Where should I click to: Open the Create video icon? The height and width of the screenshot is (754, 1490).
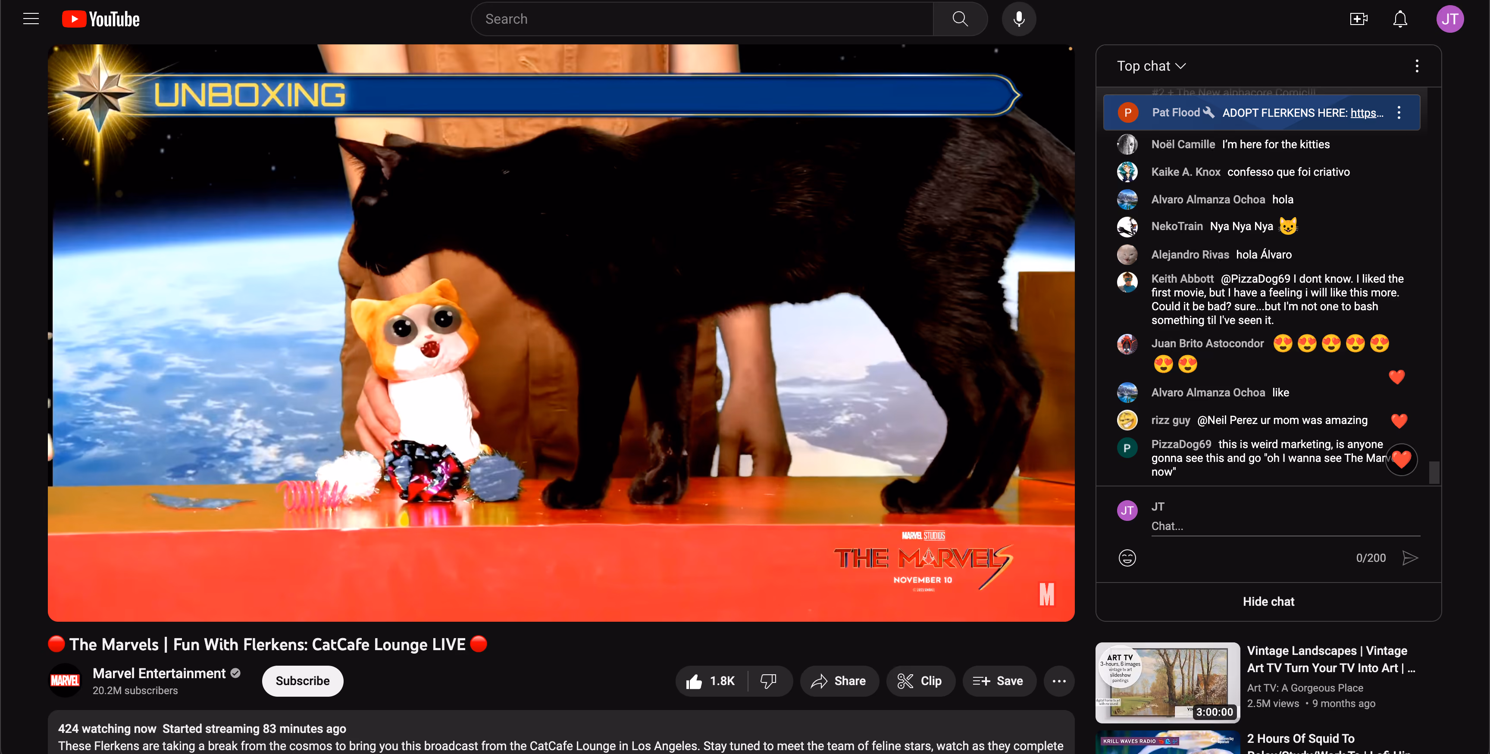click(1358, 19)
